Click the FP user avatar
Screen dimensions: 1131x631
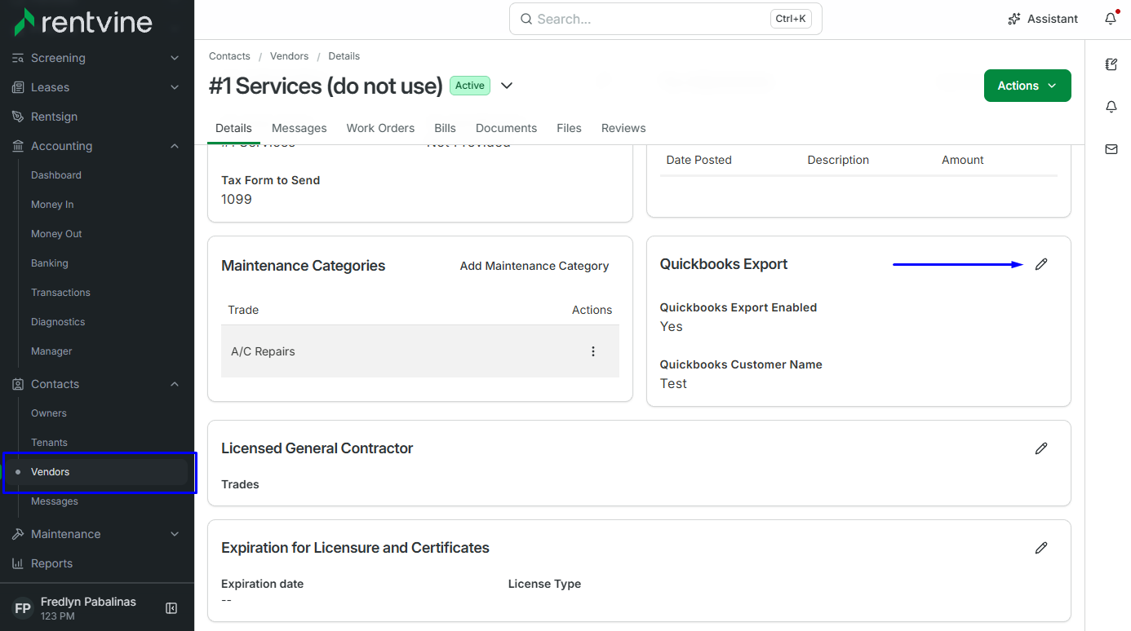click(23, 608)
